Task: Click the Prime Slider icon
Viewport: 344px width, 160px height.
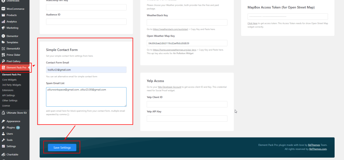Action: click(3, 55)
